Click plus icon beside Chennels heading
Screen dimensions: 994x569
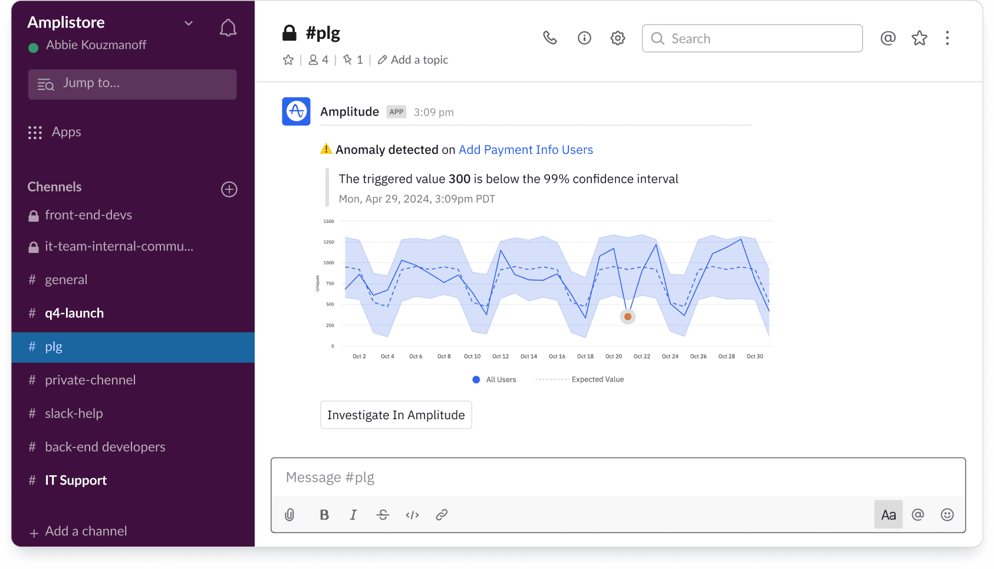click(229, 189)
